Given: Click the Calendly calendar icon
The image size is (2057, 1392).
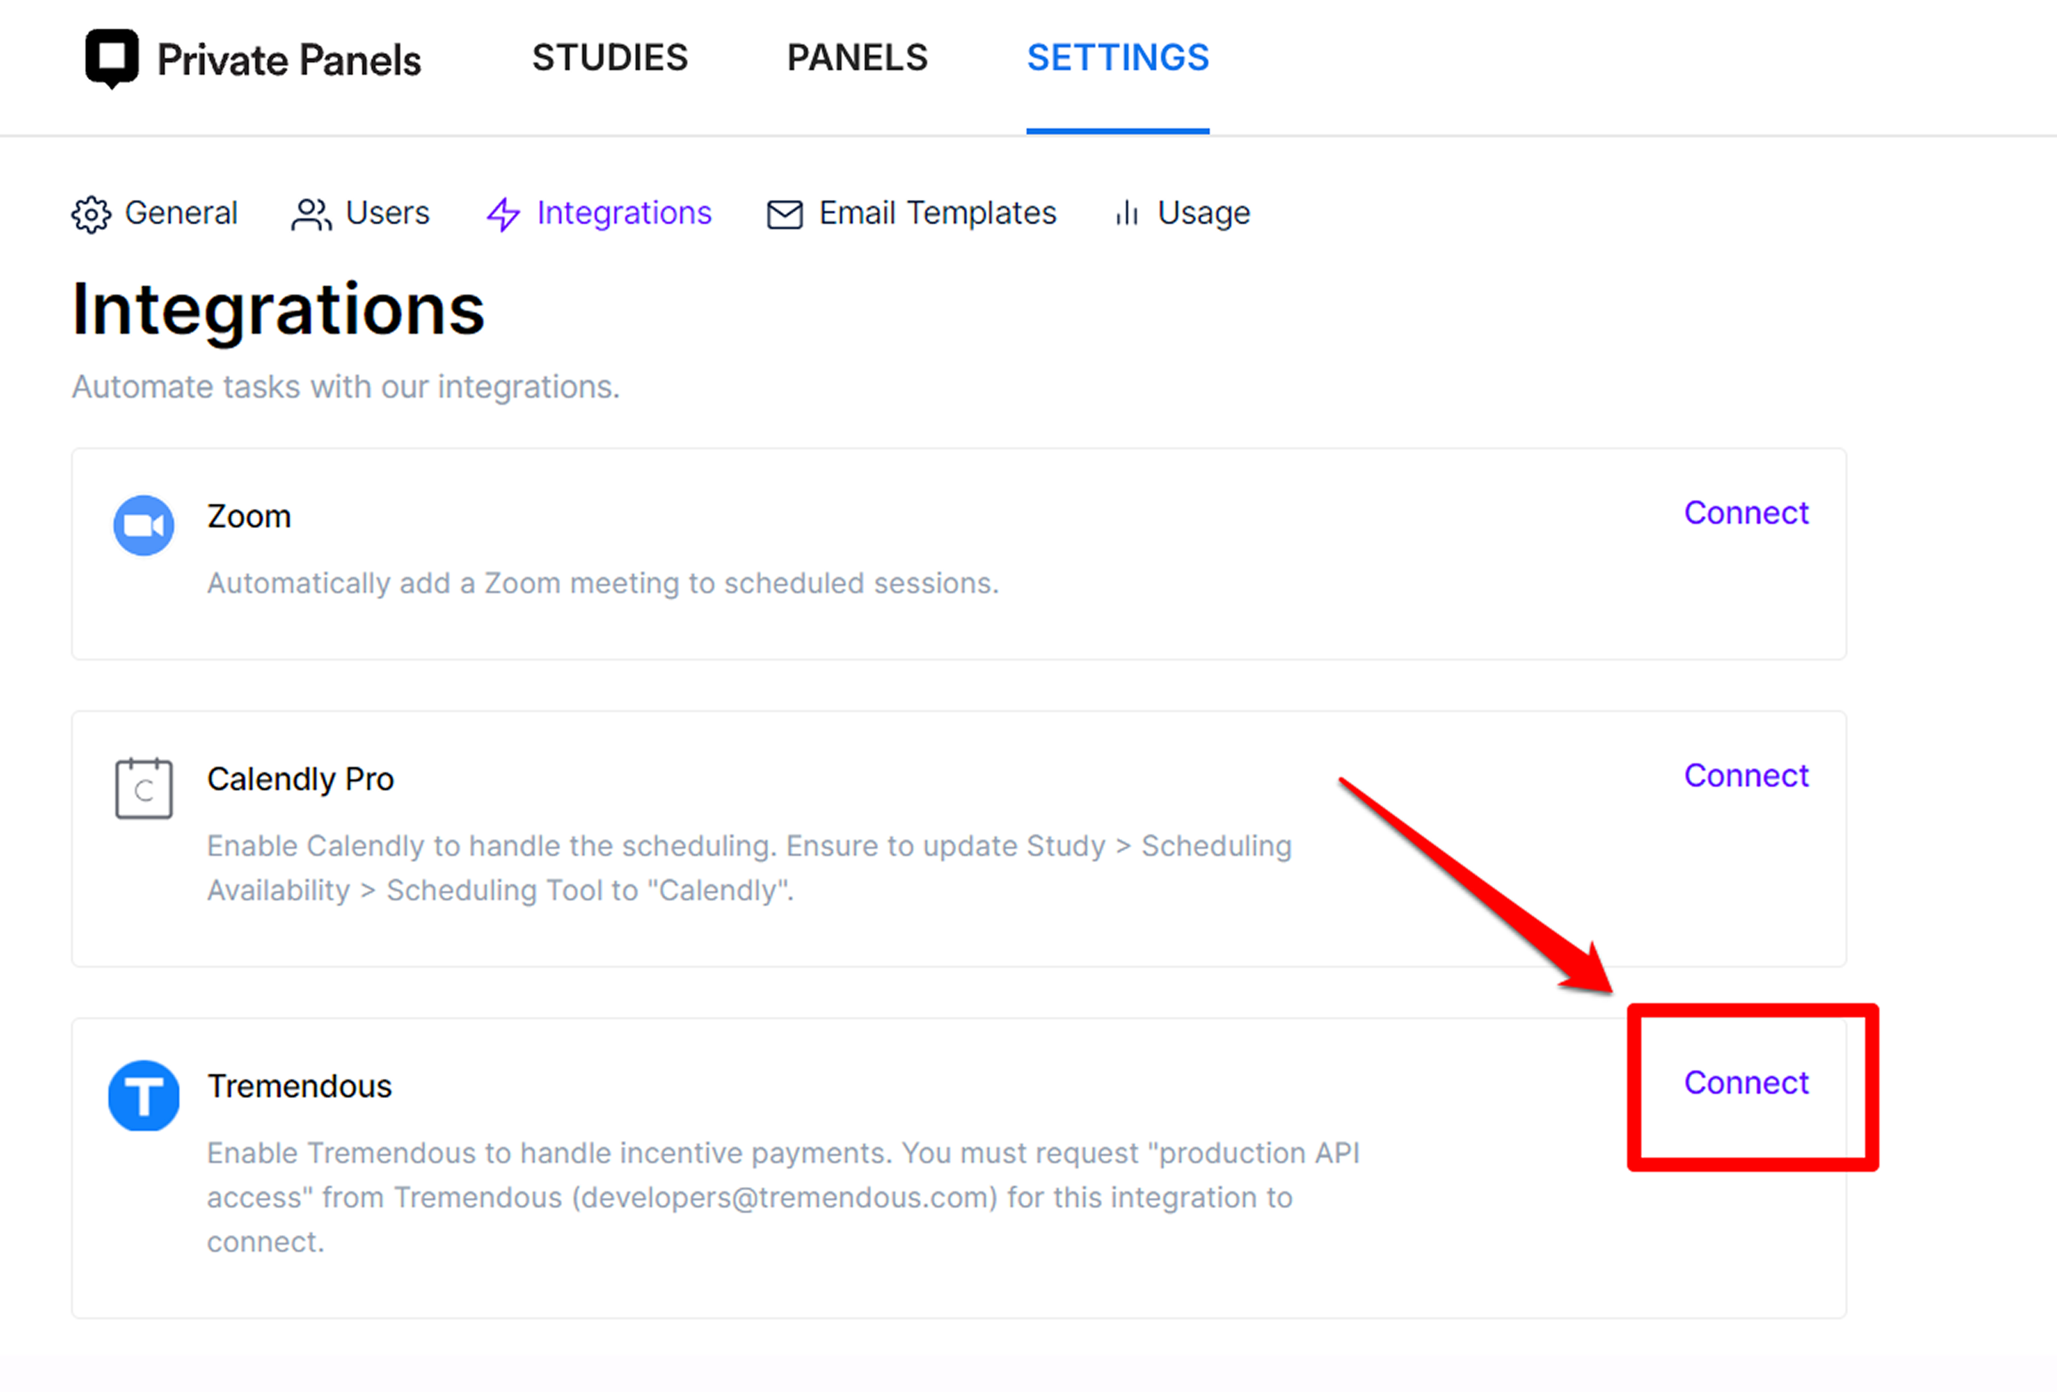Looking at the screenshot, I should pyautogui.click(x=143, y=787).
